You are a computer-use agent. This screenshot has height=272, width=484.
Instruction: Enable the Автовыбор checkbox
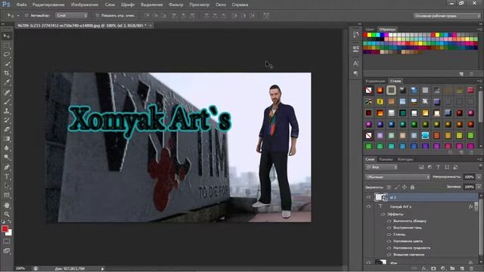[x=26, y=15]
